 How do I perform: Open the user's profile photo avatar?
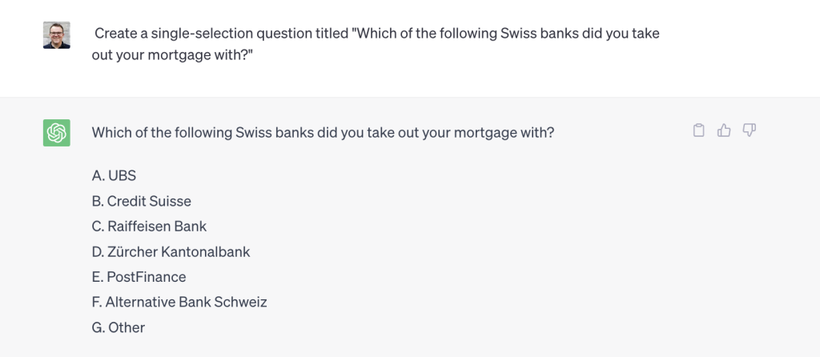tap(57, 35)
